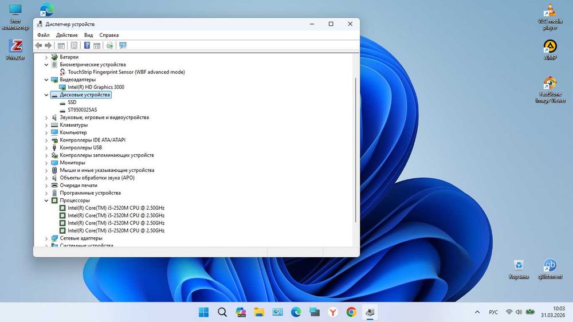Click the Контроллеры USB plug icon
The height and width of the screenshot is (322, 573).
[54, 148]
